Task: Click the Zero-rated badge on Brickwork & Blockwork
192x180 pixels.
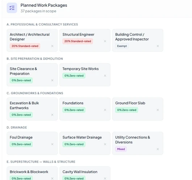Action: tap(21, 178)
